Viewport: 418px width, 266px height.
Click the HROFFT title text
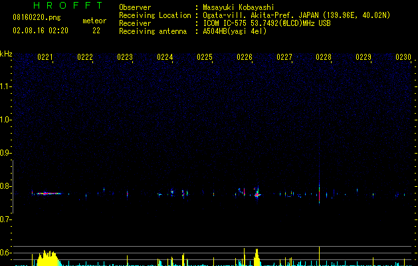coord(68,5)
